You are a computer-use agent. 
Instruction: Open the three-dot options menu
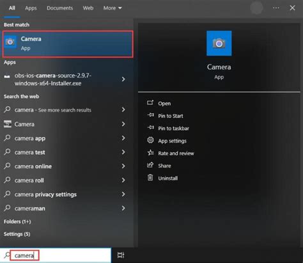[x=276, y=8]
